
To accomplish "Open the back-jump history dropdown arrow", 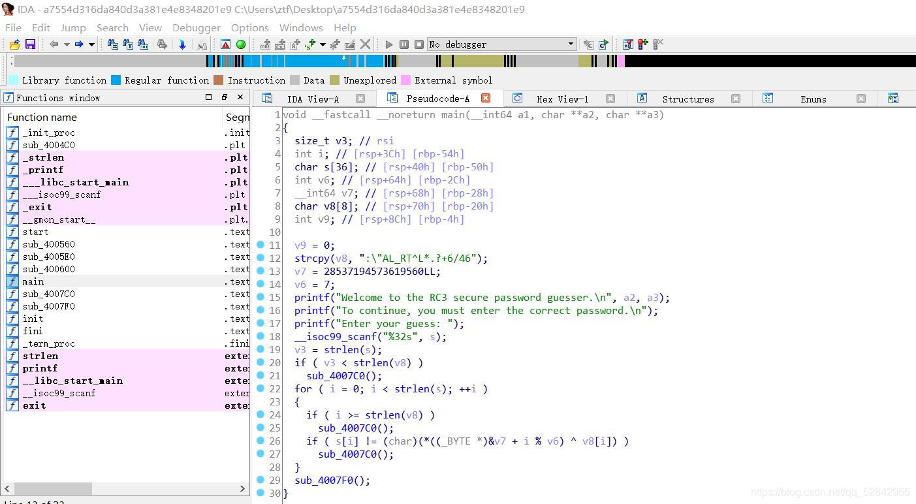I will 67,44.
